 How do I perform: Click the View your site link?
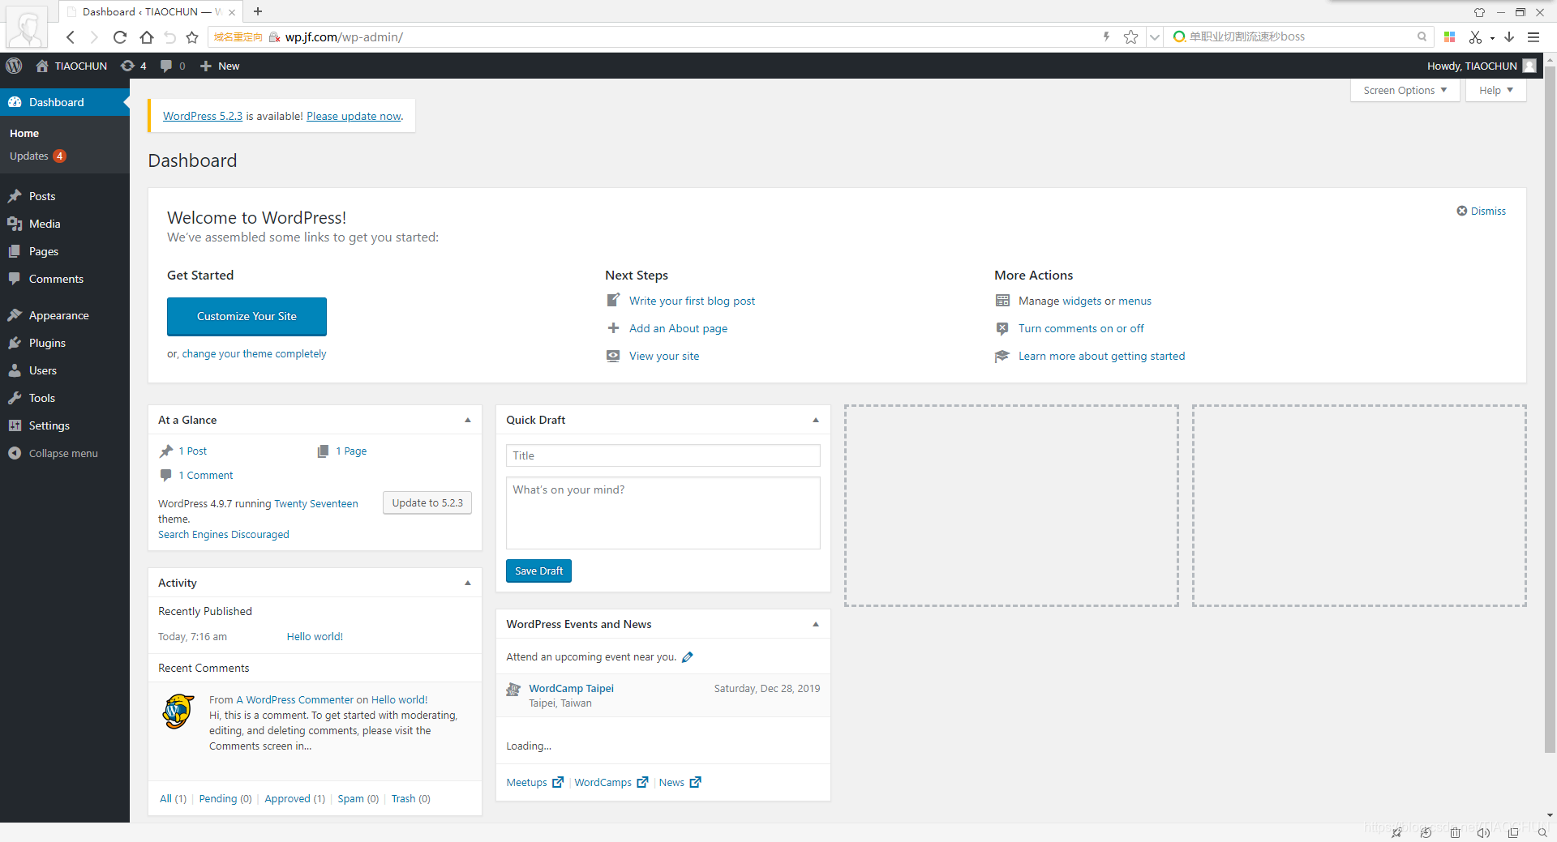click(x=664, y=356)
